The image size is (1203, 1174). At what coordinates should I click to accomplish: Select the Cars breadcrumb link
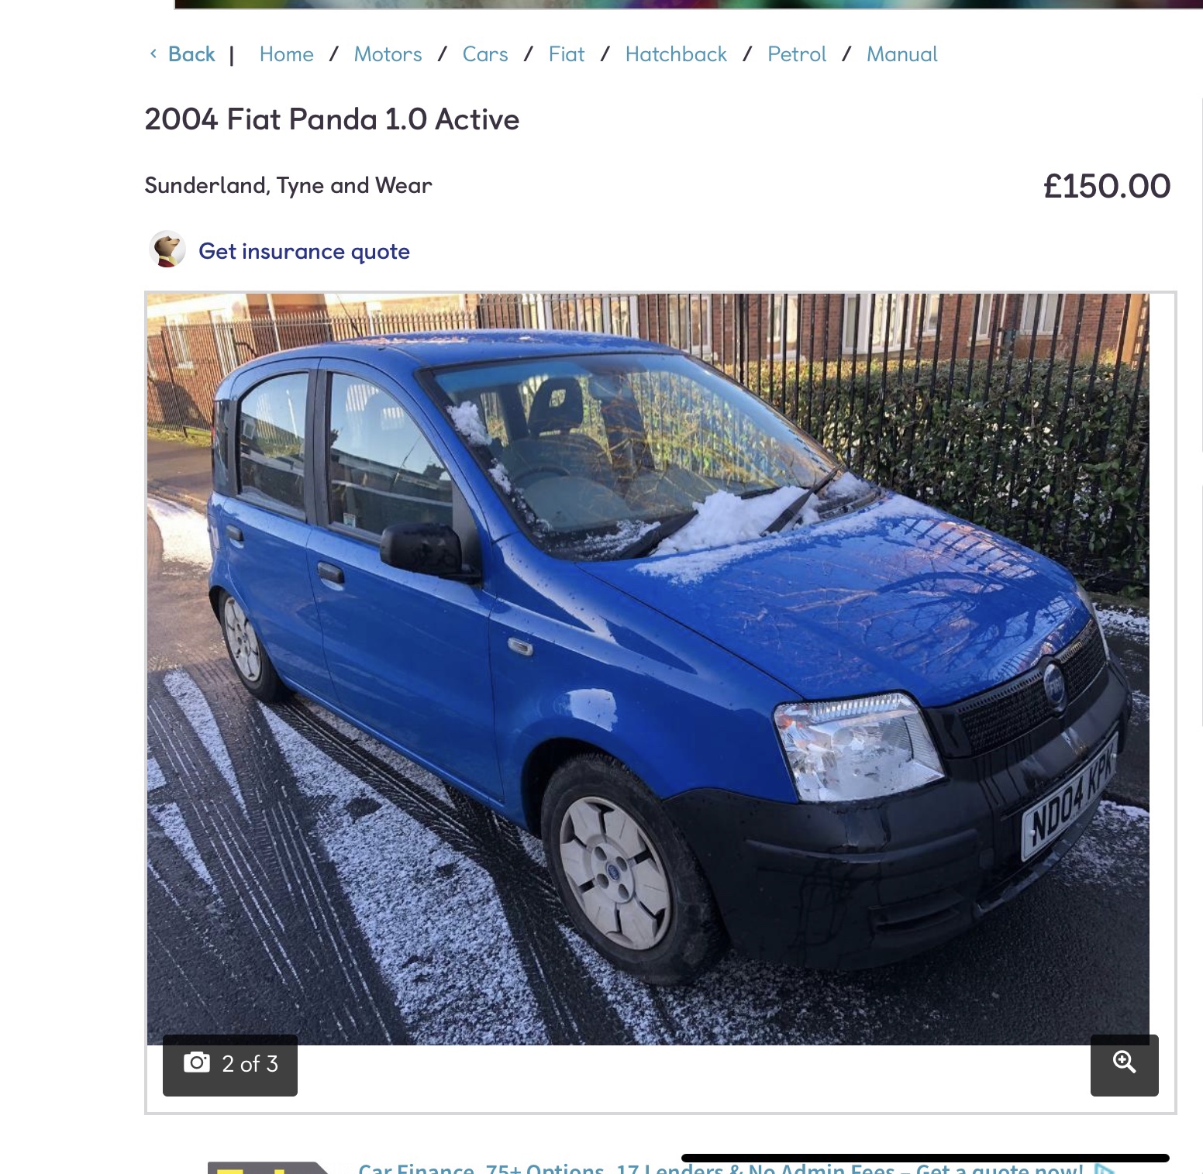[485, 54]
